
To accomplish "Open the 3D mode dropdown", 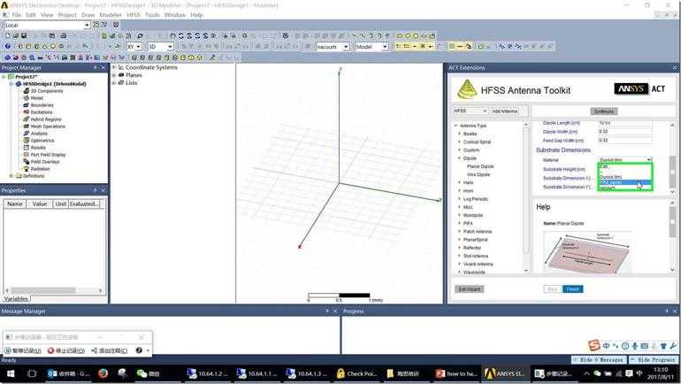I will click(170, 47).
